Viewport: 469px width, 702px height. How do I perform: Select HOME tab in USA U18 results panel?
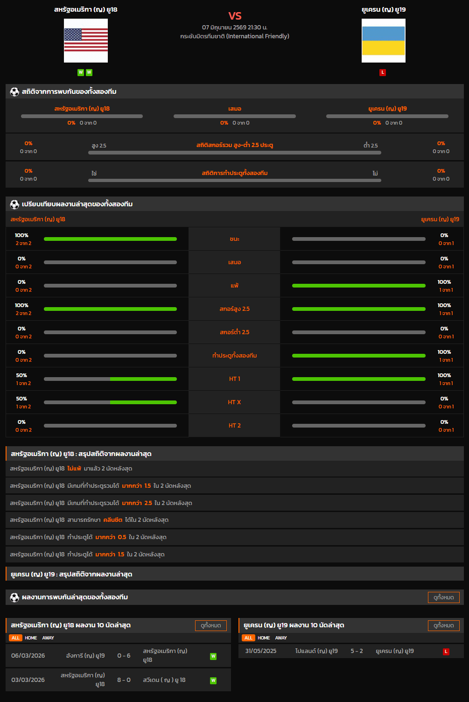[x=31, y=638]
